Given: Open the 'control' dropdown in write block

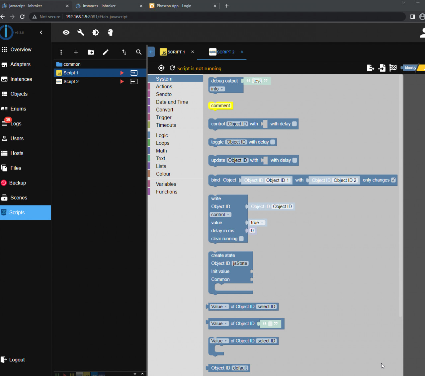Looking at the screenshot, I should click(x=220, y=215).
